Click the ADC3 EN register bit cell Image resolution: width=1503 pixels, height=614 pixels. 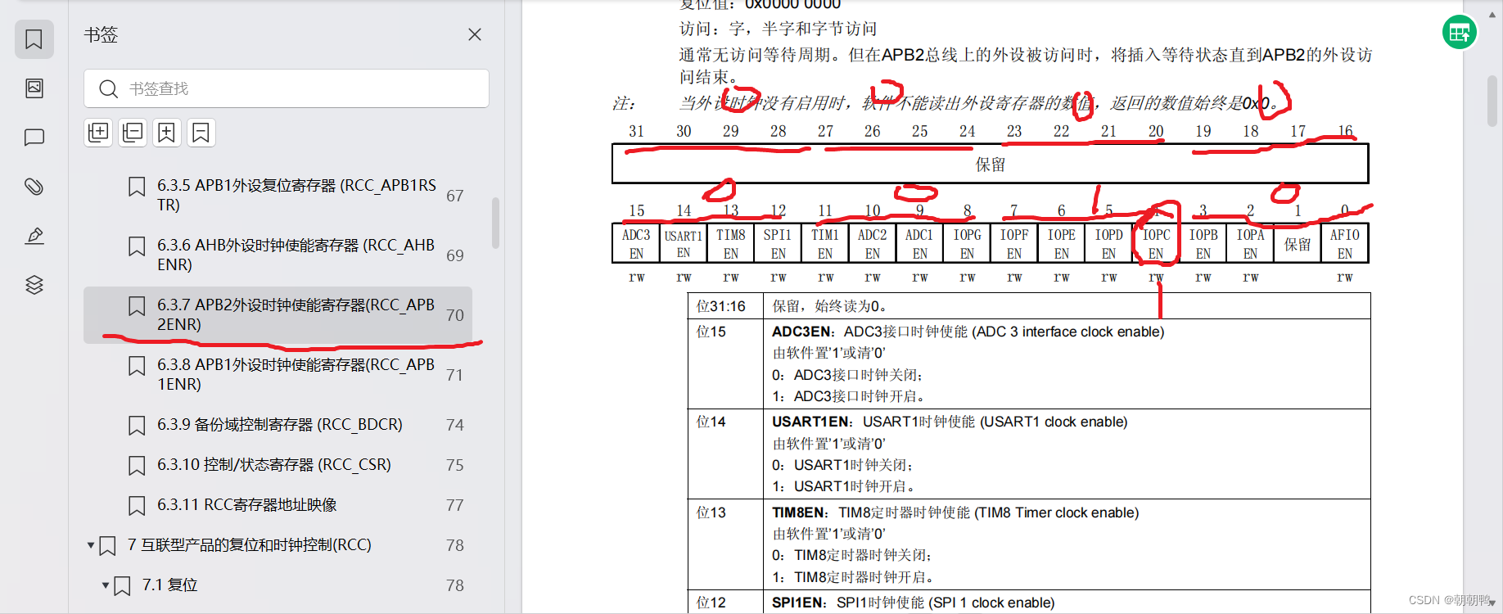636,244
